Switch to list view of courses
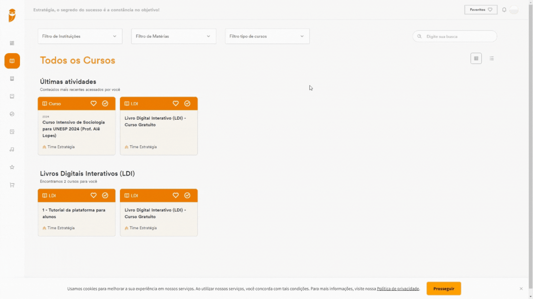This screenshot has width=533, height=299. [492, 58]
